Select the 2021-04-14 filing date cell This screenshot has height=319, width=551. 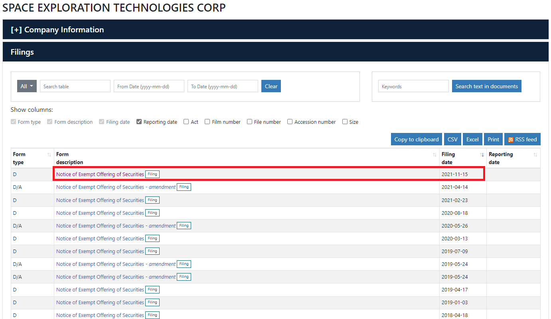(463, 187)
